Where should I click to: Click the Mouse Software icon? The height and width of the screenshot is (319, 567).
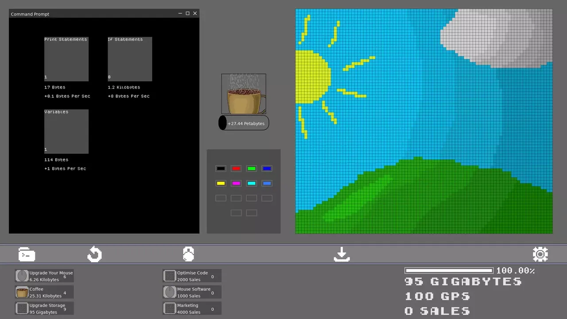click(170, 292)
